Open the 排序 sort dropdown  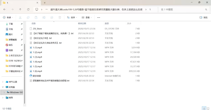(72, 17)
